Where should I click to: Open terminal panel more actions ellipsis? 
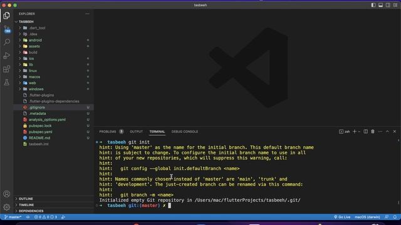pyautogui.click(x=380, y=131)
